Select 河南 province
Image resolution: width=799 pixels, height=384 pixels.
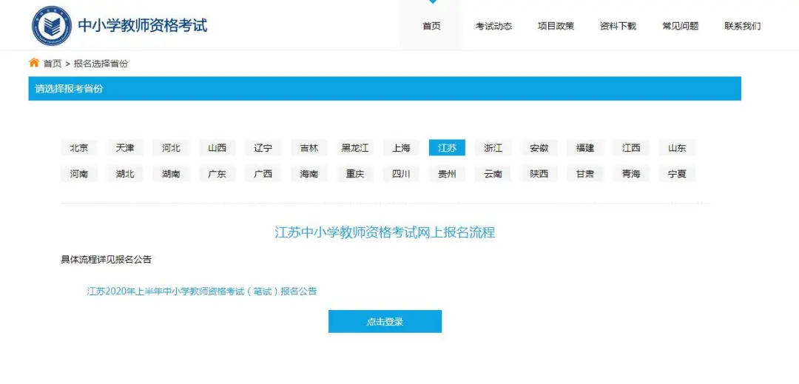tap(79, 174)
